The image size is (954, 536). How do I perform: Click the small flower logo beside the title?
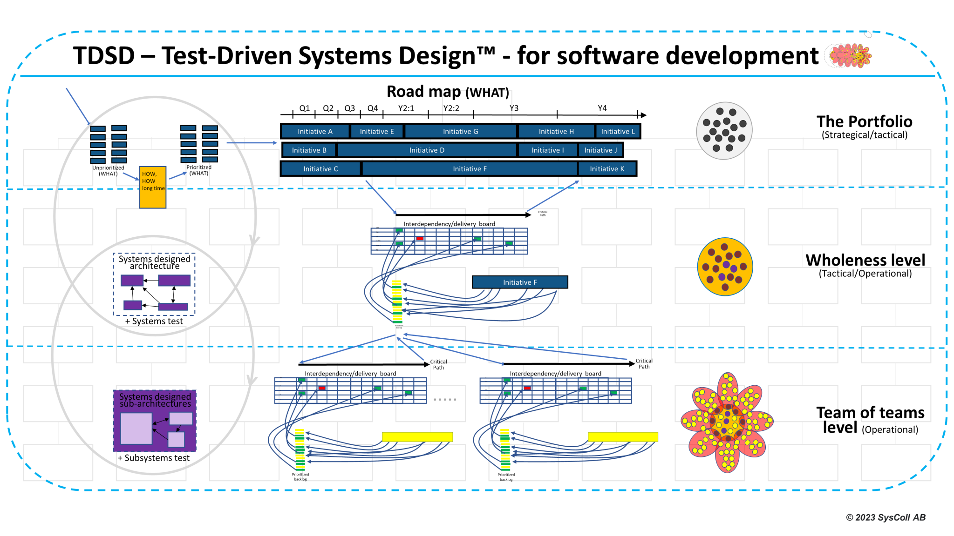(849, 56)
